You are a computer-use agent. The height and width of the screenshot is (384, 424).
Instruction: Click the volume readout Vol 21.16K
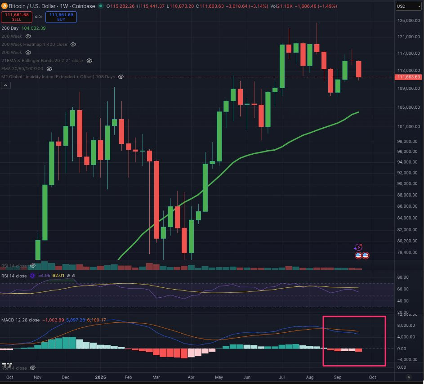(281, 6)
